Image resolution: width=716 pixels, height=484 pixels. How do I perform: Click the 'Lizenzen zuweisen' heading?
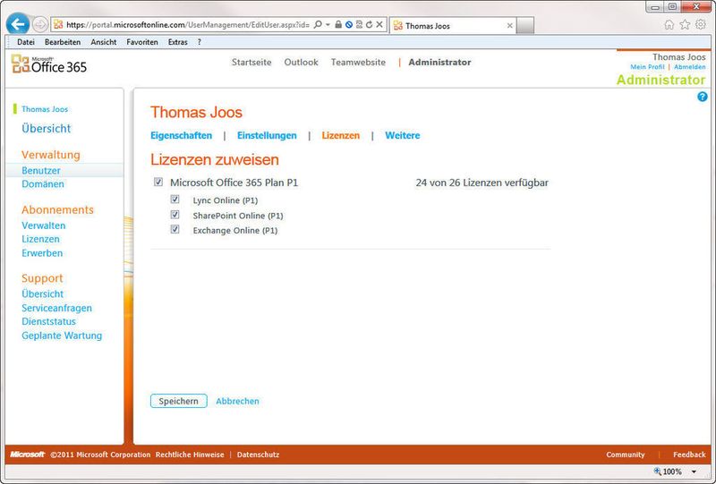click(x=215, y=160)
